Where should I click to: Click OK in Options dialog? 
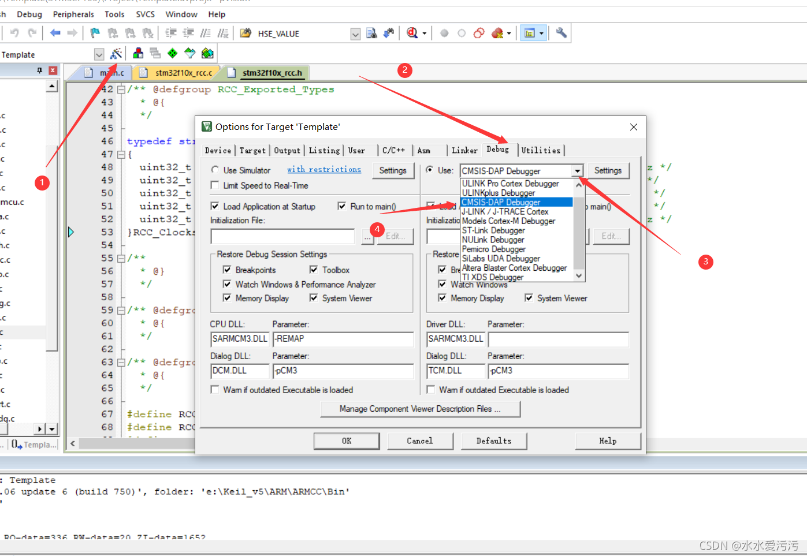347,441
